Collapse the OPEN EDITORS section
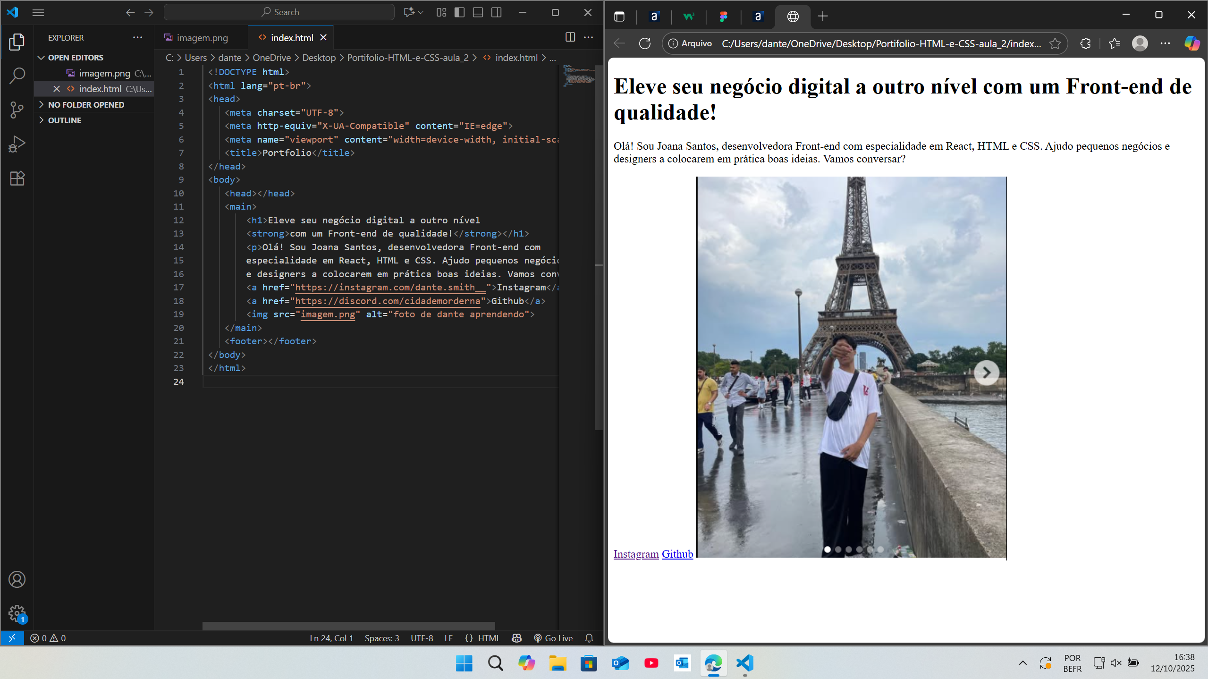This screenshot has height=679, width=1208. click(x=41, y=57)
